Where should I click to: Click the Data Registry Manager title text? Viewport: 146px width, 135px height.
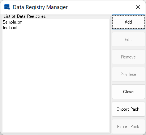(40, 7)
